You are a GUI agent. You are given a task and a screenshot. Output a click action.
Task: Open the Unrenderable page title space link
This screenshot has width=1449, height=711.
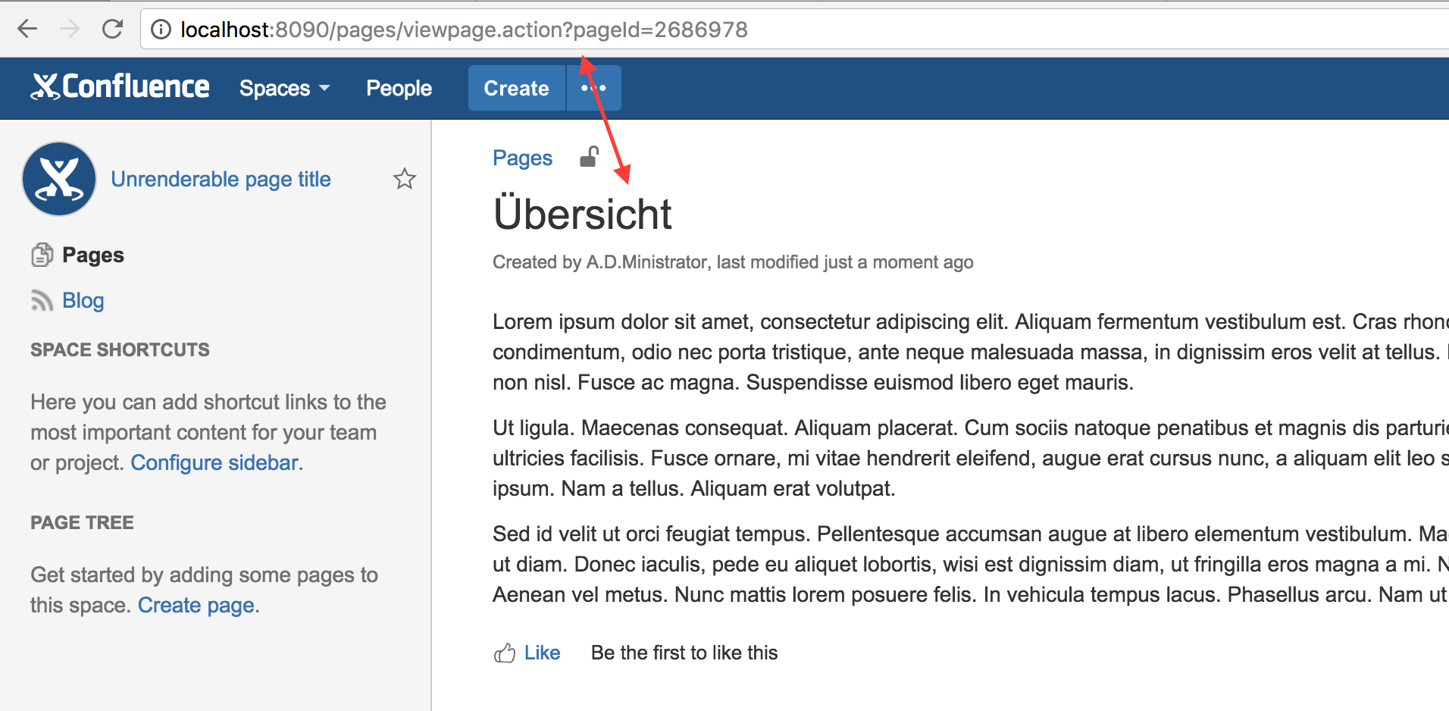tap(221, 179)
